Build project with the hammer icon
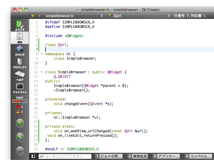Image resolution: width=214 pixels, height=160 pixels. tap(20, 151)
